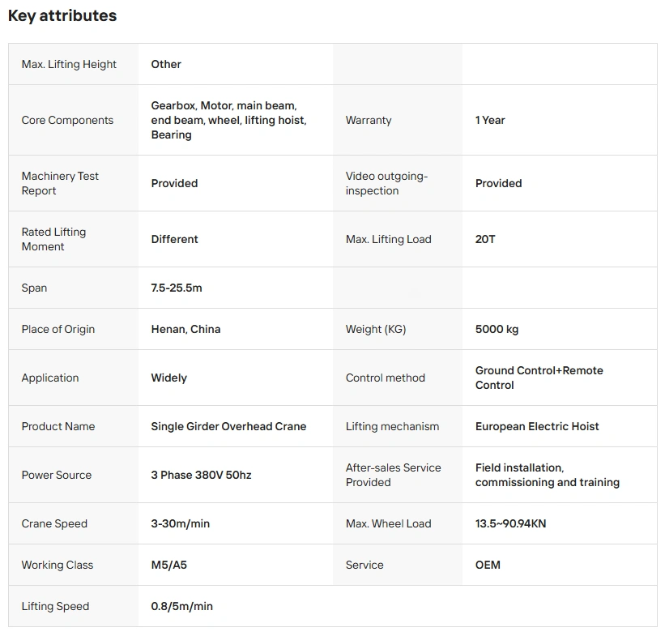Click the Henan, China origin value
This screenshot has height=636, width=665.
pos(185,329)
